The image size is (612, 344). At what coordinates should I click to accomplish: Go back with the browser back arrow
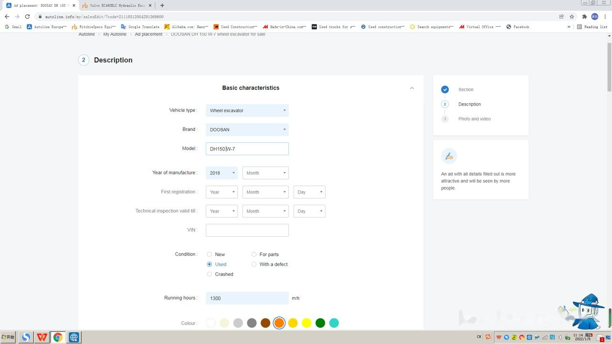7,16
